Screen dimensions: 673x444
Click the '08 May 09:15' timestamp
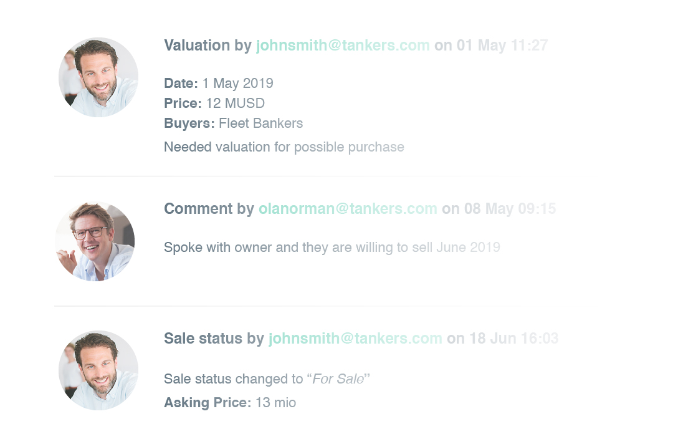pos(510,209)
